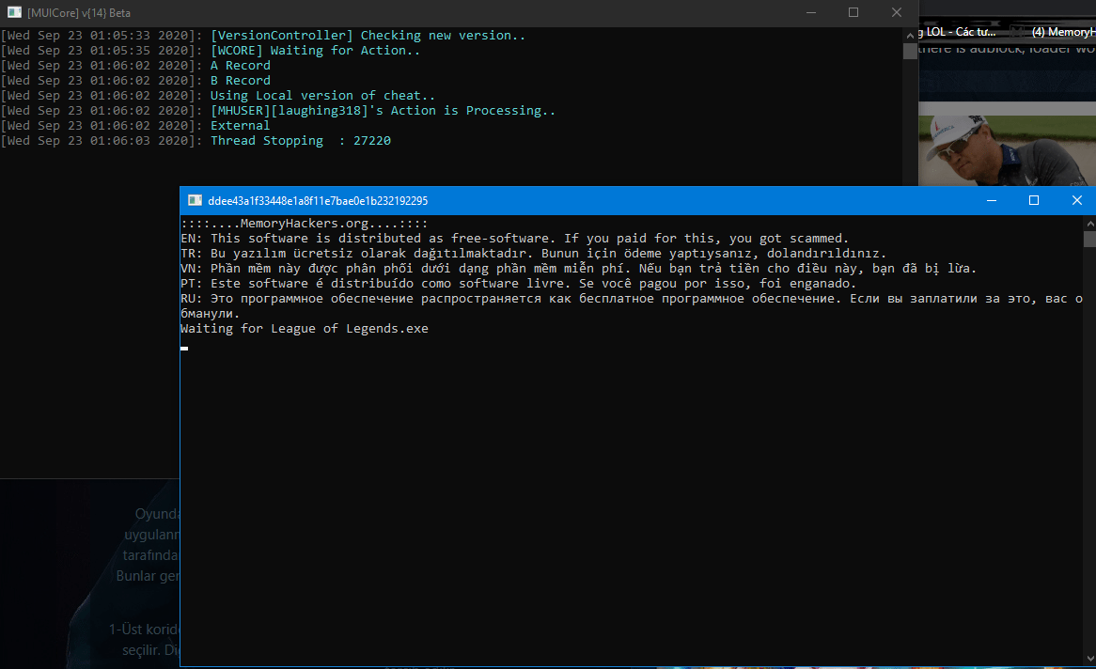Image resolution: width=1096 pixels, height=669 pixels.
Task: Click the ddee43a1f console scrollbar up arrow
Action: click(1089, 224)
